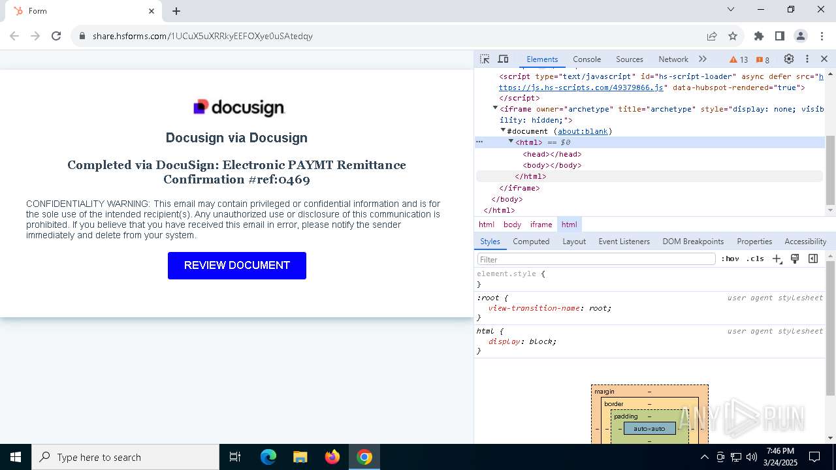Image resolution: width=836 pixels, height=470 pixels.
Task: Select the head element row
Action: tap(552, 154)
